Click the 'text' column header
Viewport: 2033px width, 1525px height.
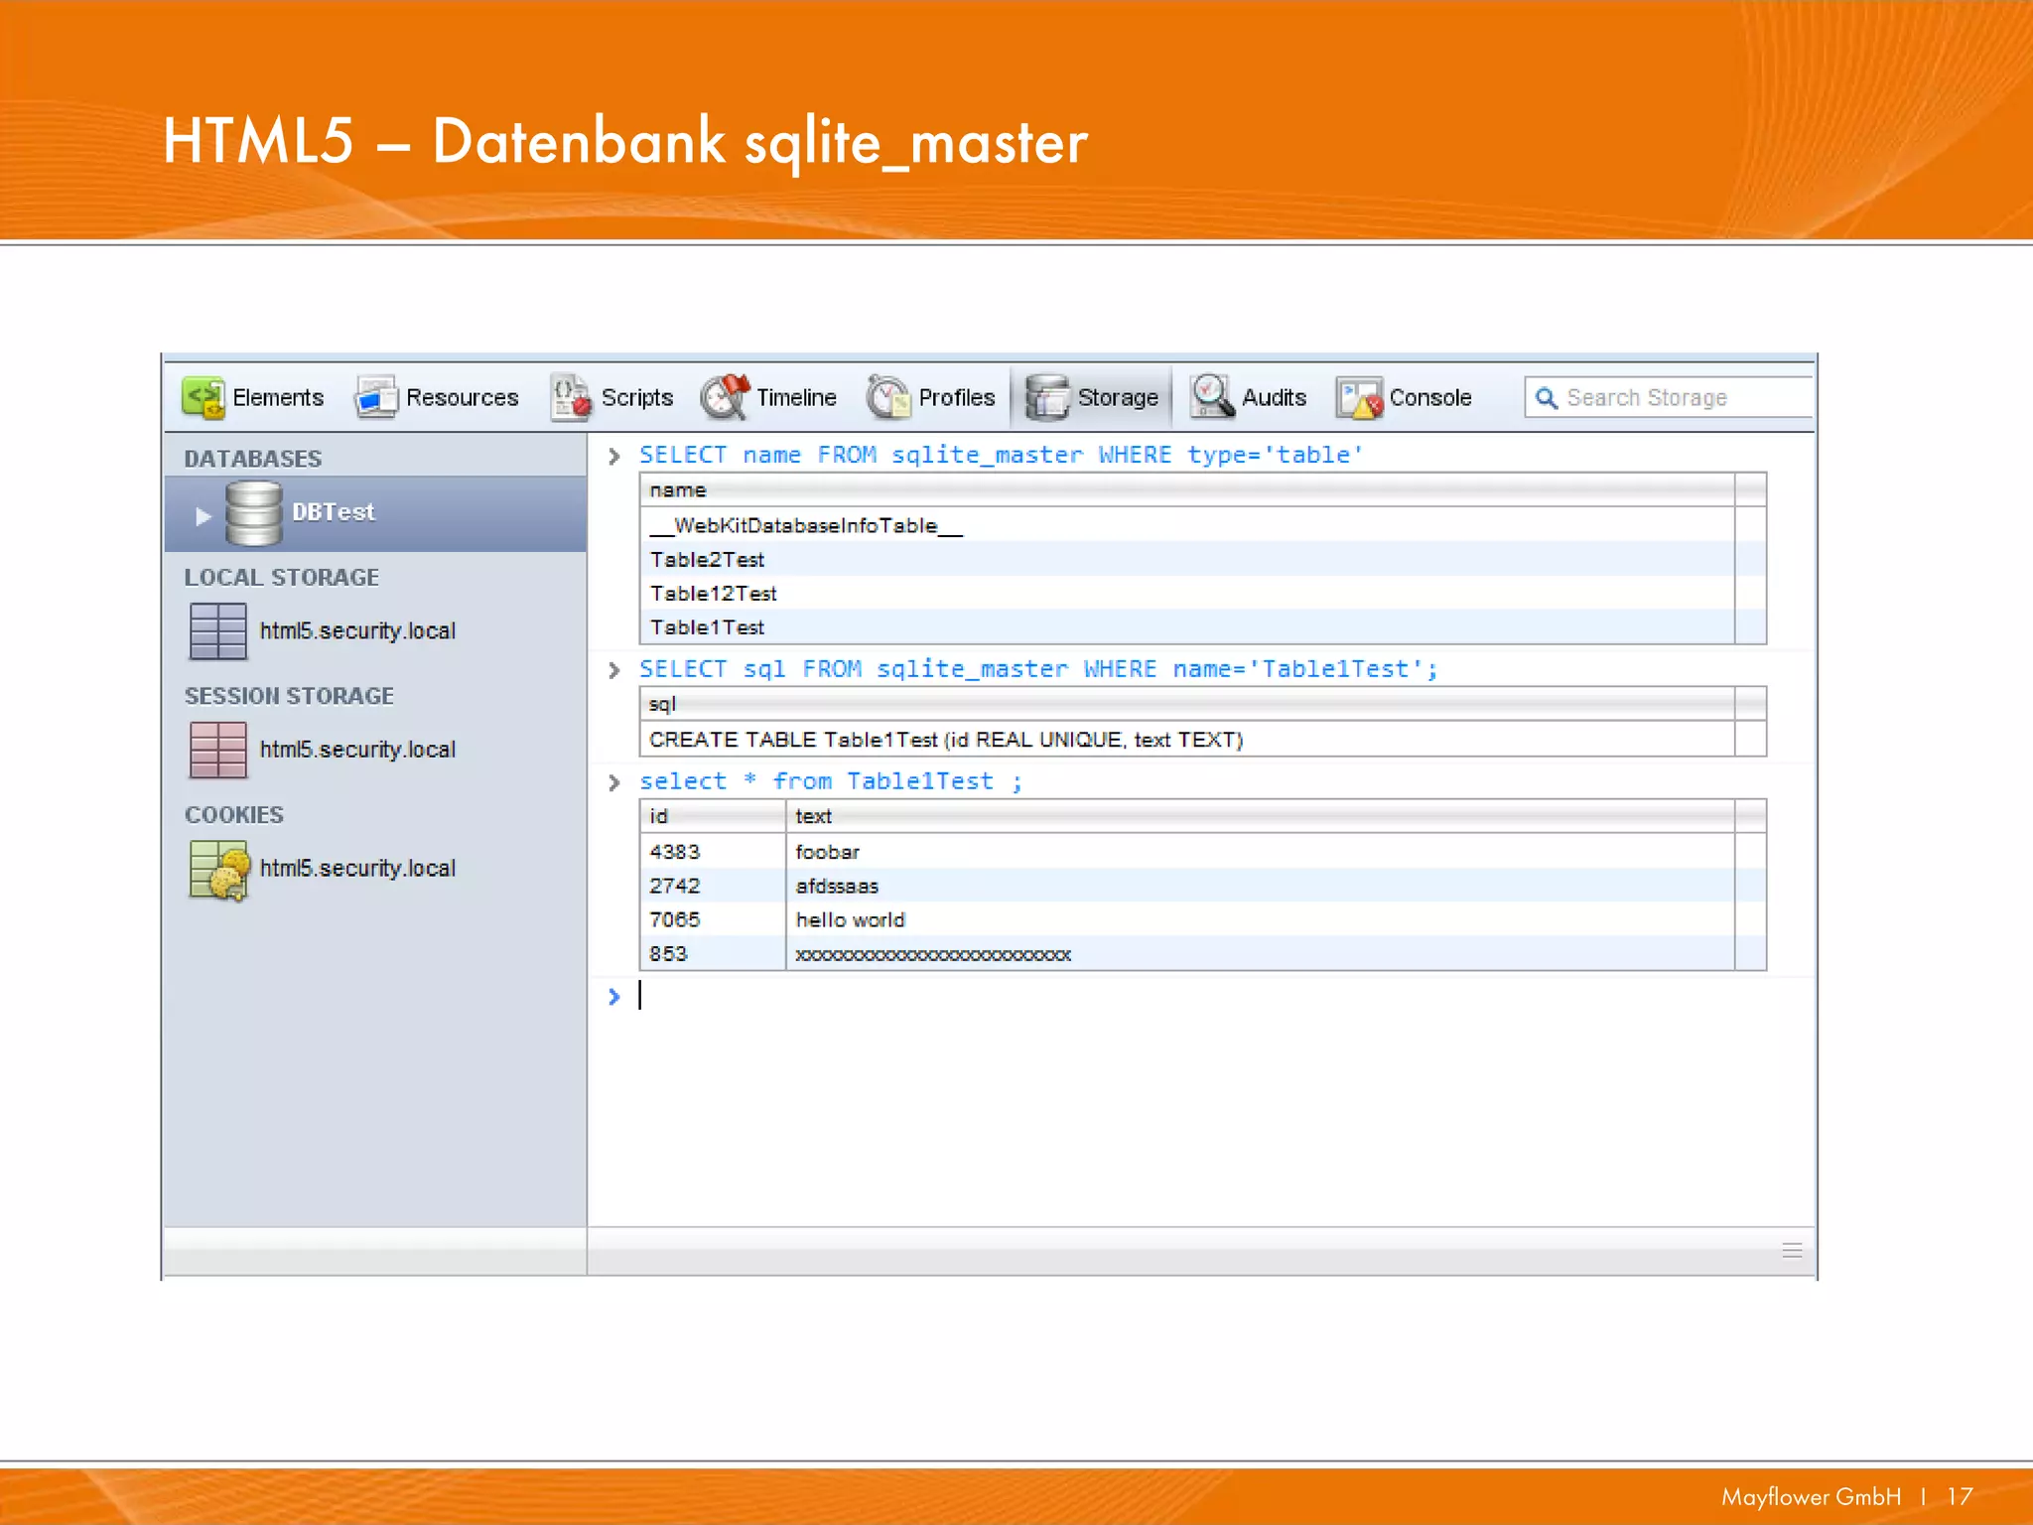coord(1261,817)
